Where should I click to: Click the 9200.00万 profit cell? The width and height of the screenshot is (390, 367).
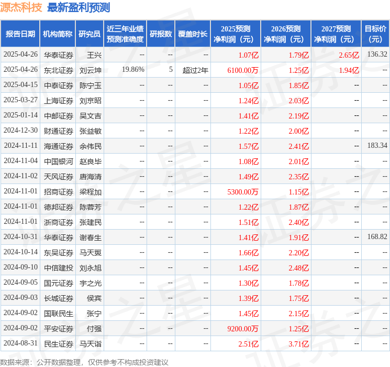click(243, 329)
